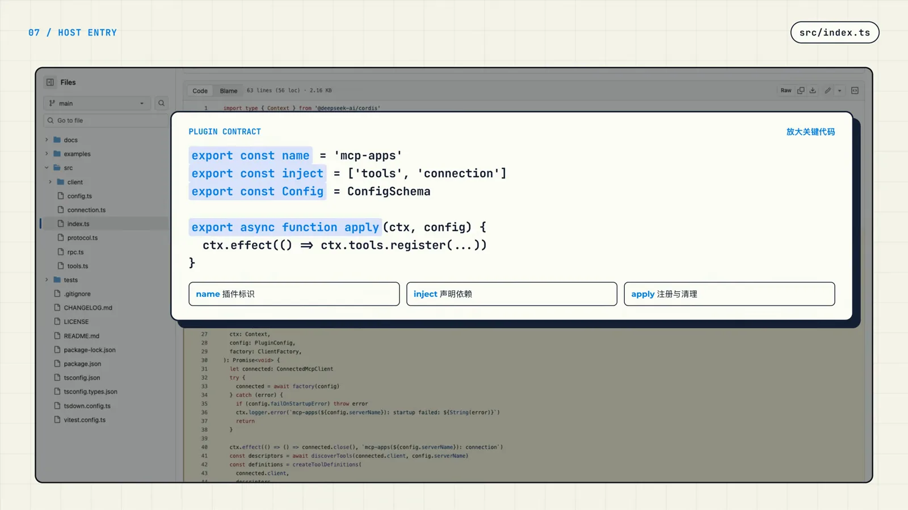Viewport: 908px width, 510px height.
Task: Copy raw file contents icon
Action: (x=801, y=91)
